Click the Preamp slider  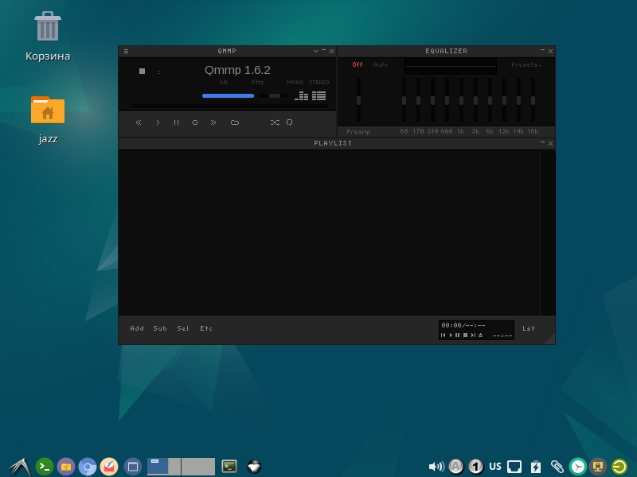point(359,101)
